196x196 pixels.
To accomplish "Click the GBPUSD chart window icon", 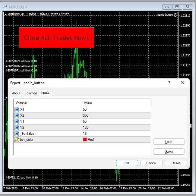I will (x=5, y=7).
